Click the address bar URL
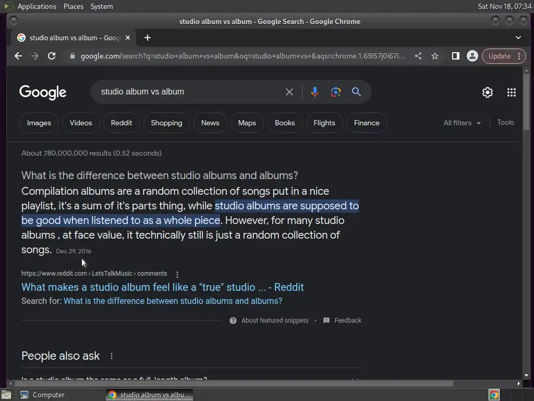Image resolution: width=534 pixels, height=401 pixels. (x=242, y=56)
